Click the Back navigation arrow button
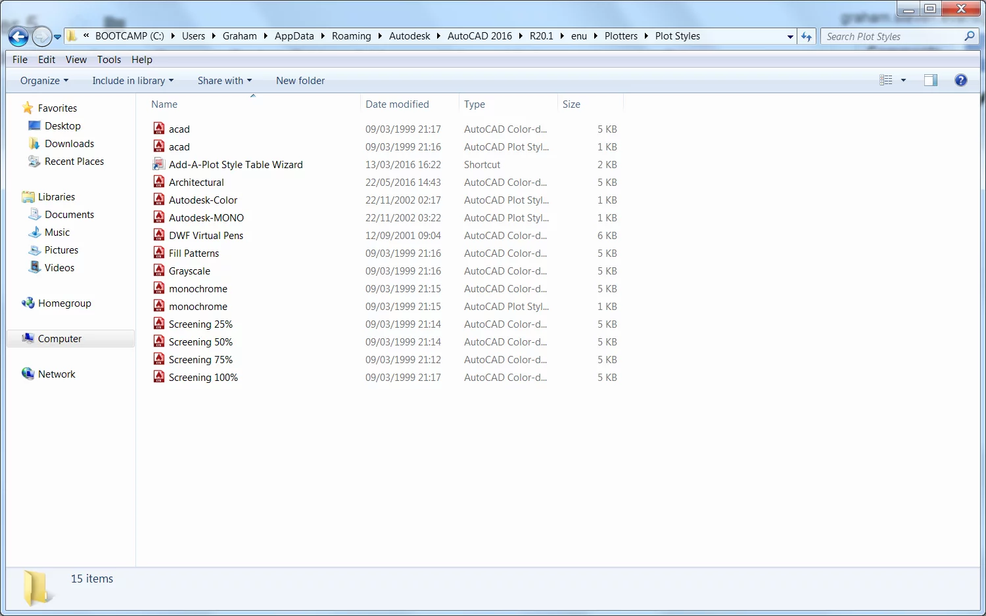986x616 pixels. [x=18, y=37]
